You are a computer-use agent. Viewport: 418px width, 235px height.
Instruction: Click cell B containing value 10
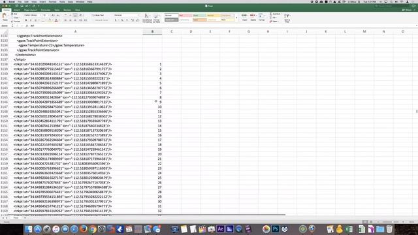click(152, 107)
